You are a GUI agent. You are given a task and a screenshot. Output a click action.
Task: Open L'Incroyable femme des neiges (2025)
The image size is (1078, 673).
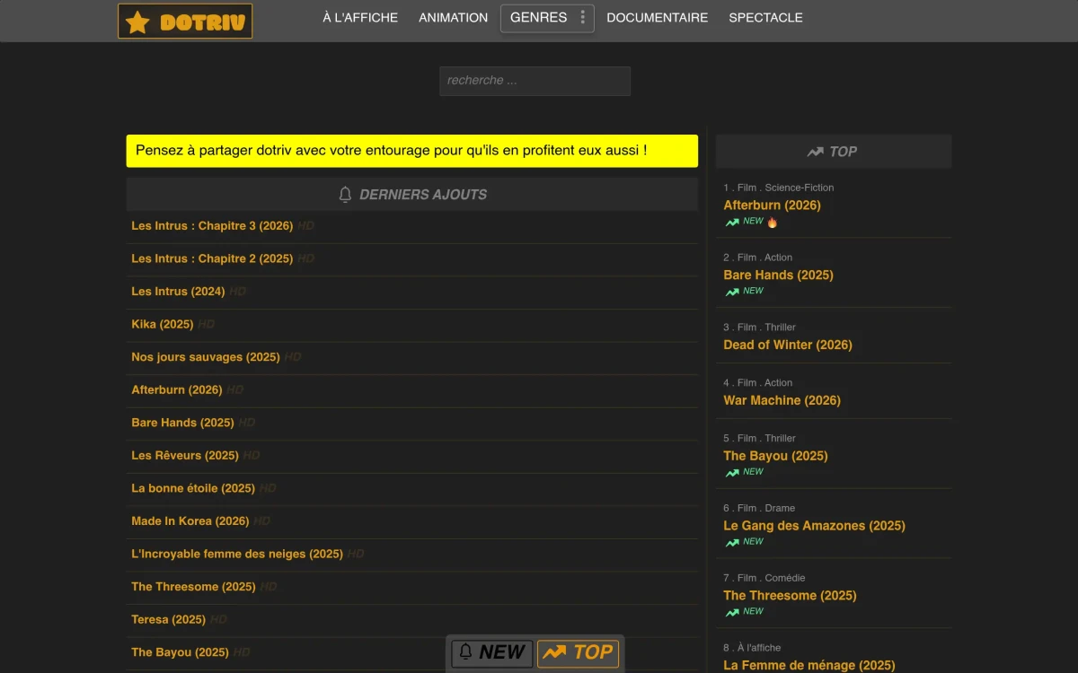(x=237, y=554)
